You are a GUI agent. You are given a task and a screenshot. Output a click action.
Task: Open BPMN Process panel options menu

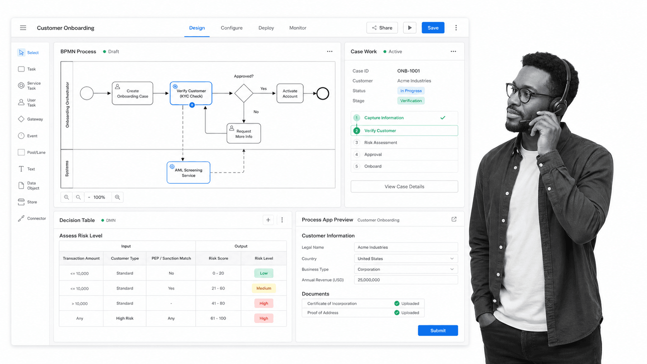point(330,51)
